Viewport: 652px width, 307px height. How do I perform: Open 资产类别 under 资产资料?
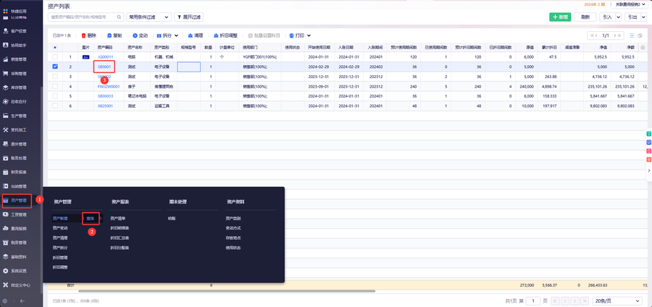[x=233, y=218]
